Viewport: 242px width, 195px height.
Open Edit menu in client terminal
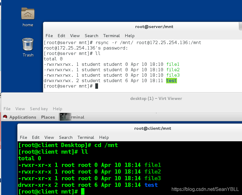(x=36, y=137)
